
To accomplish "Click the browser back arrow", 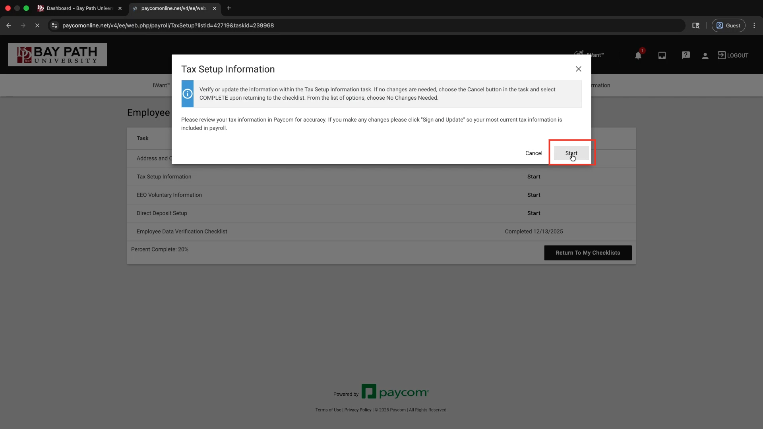I will 9,25.
